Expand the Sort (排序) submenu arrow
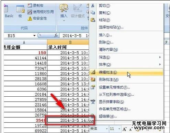 pyautogui.click(x=160, y=64)
